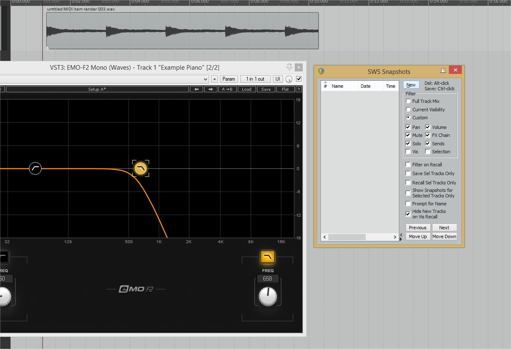The image size is (511, 349).
Task: Enable Show Snapshots for Selected Tracks Only
Action: click(430, 193)
